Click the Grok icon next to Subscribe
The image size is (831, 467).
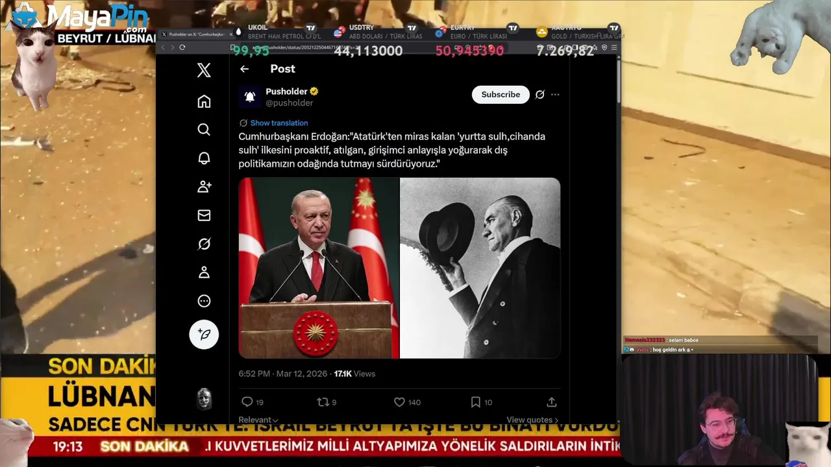pyautogui.click(x=540, y=95)
